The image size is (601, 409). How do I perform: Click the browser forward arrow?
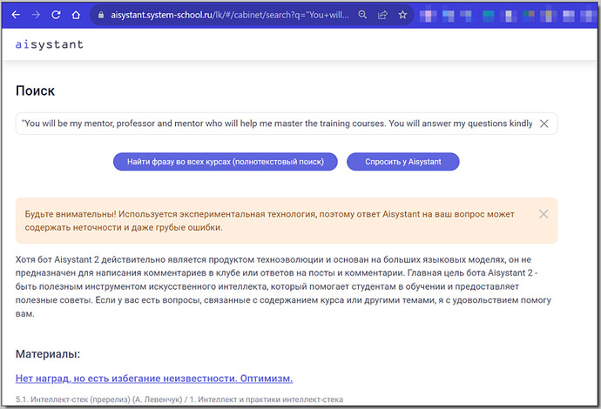point(36,15)
